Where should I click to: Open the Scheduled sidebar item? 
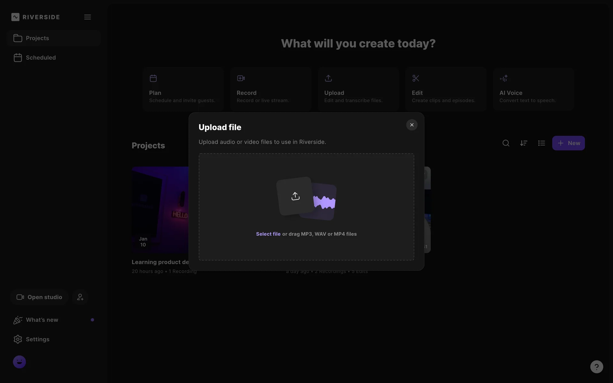[41, 58]
